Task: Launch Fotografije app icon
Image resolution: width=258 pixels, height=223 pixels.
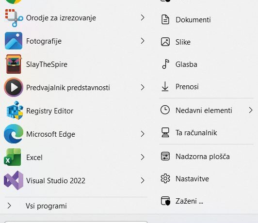Action: [14, 41]
